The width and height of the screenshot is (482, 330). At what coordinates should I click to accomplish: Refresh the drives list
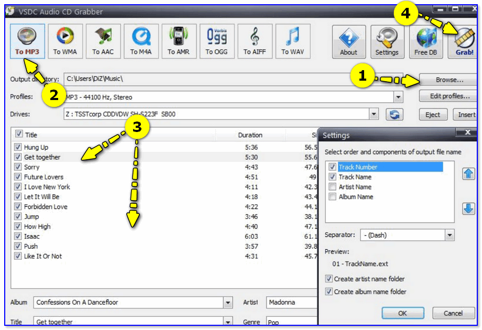click(x=395, y=115)
